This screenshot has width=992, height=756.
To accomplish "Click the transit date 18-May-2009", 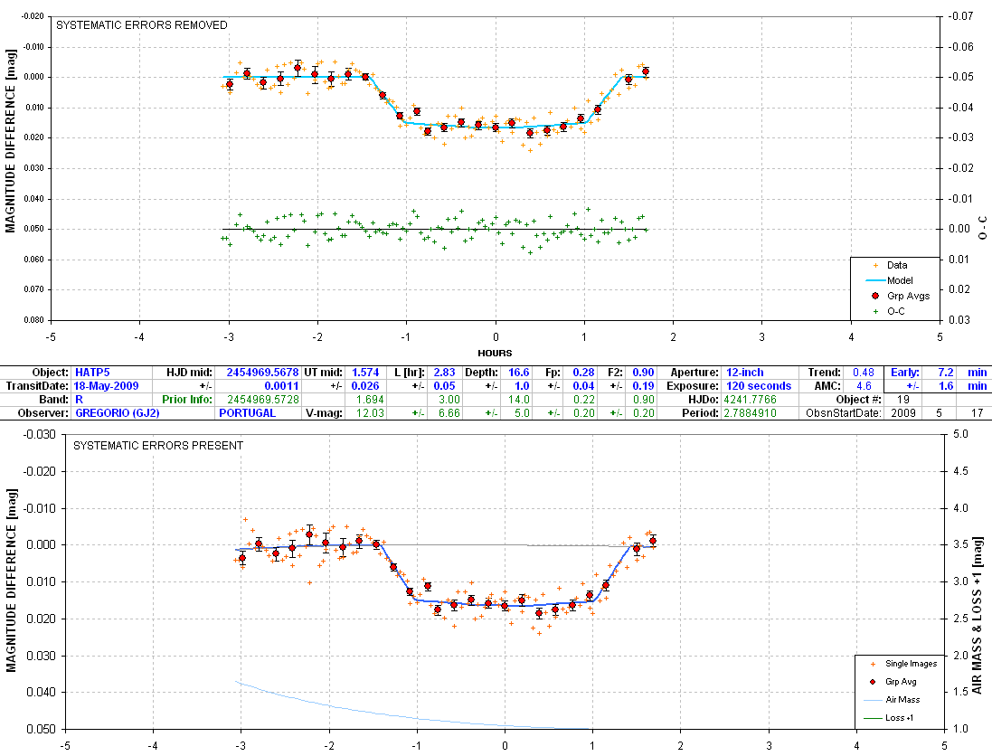I will [x=107, y=386].
